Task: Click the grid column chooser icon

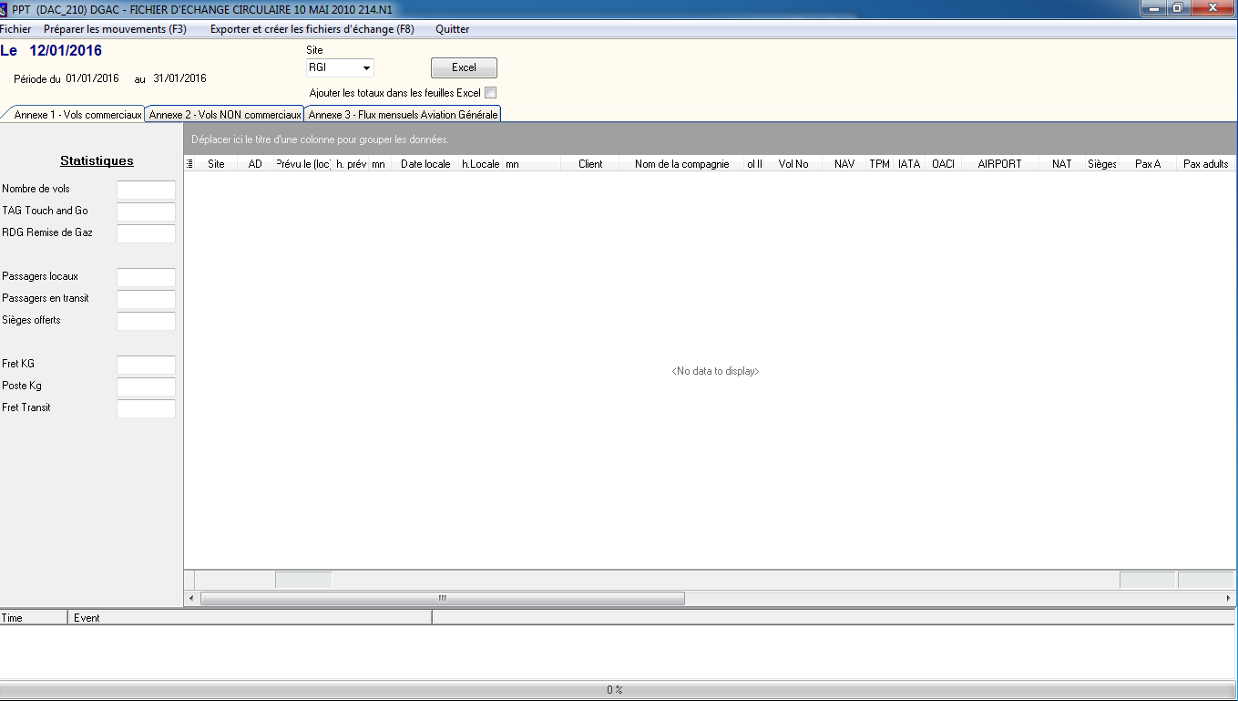Action: pyautogui.click(x=189, y=164)
